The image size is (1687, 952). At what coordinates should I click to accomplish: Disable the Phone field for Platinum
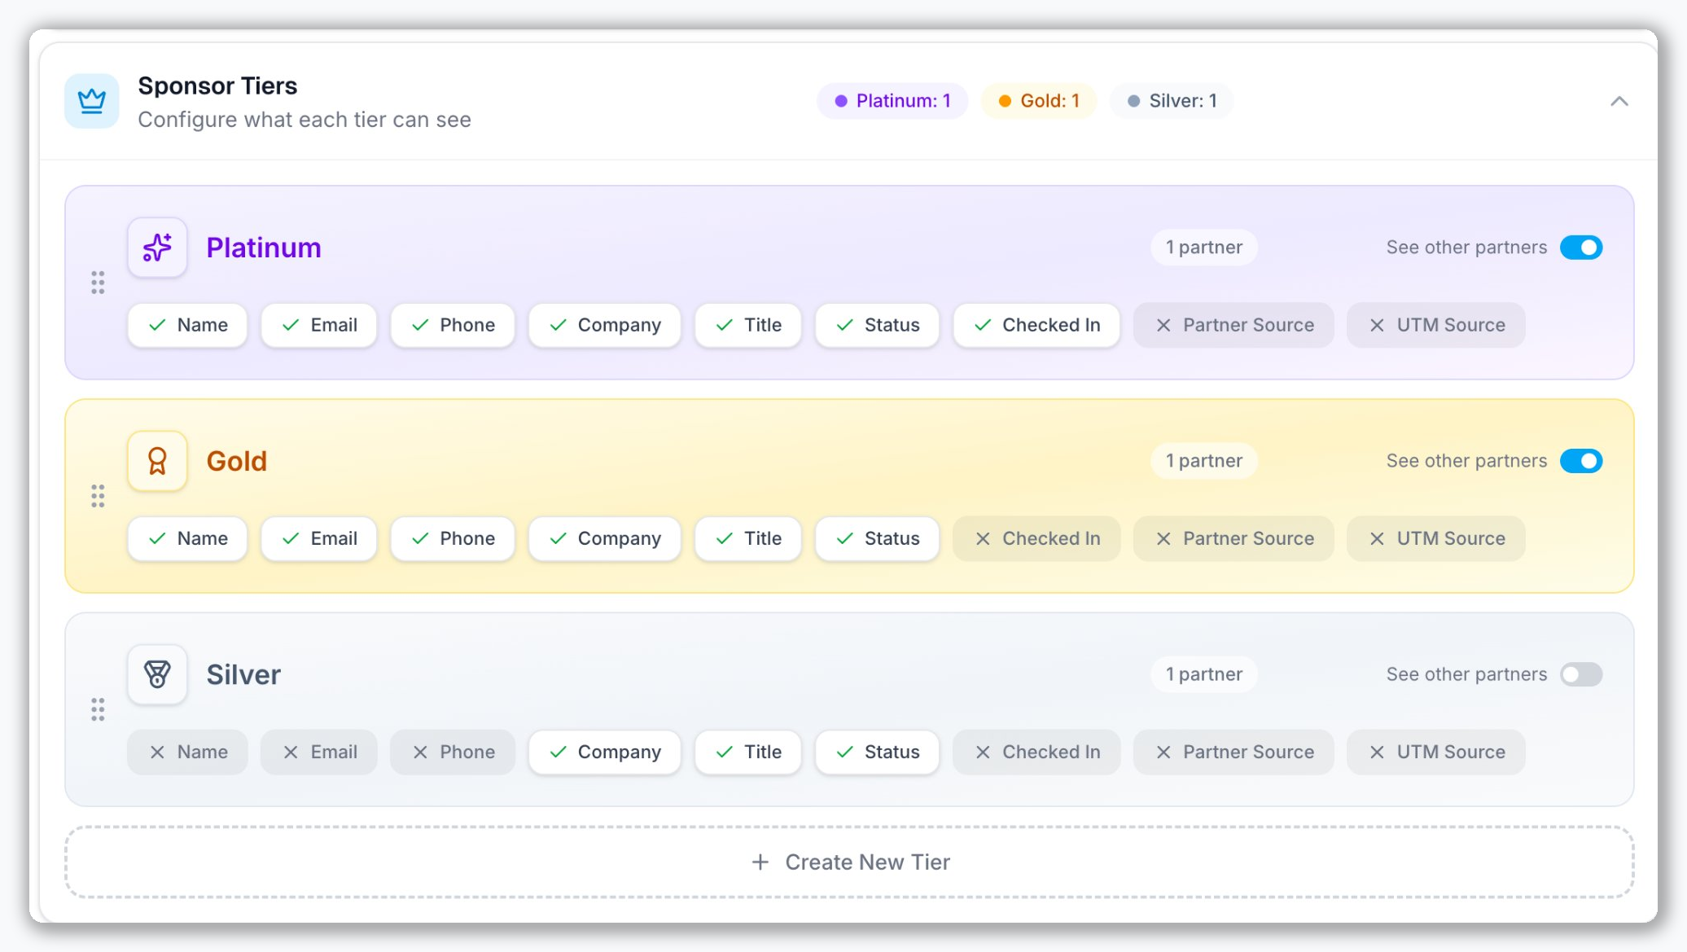(452, 325)
